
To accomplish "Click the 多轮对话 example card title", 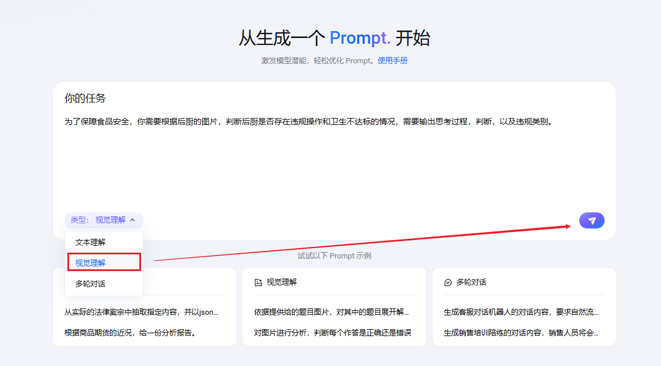I will point(472,282).
